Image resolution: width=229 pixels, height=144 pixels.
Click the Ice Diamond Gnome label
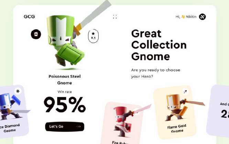click(10, 128)
